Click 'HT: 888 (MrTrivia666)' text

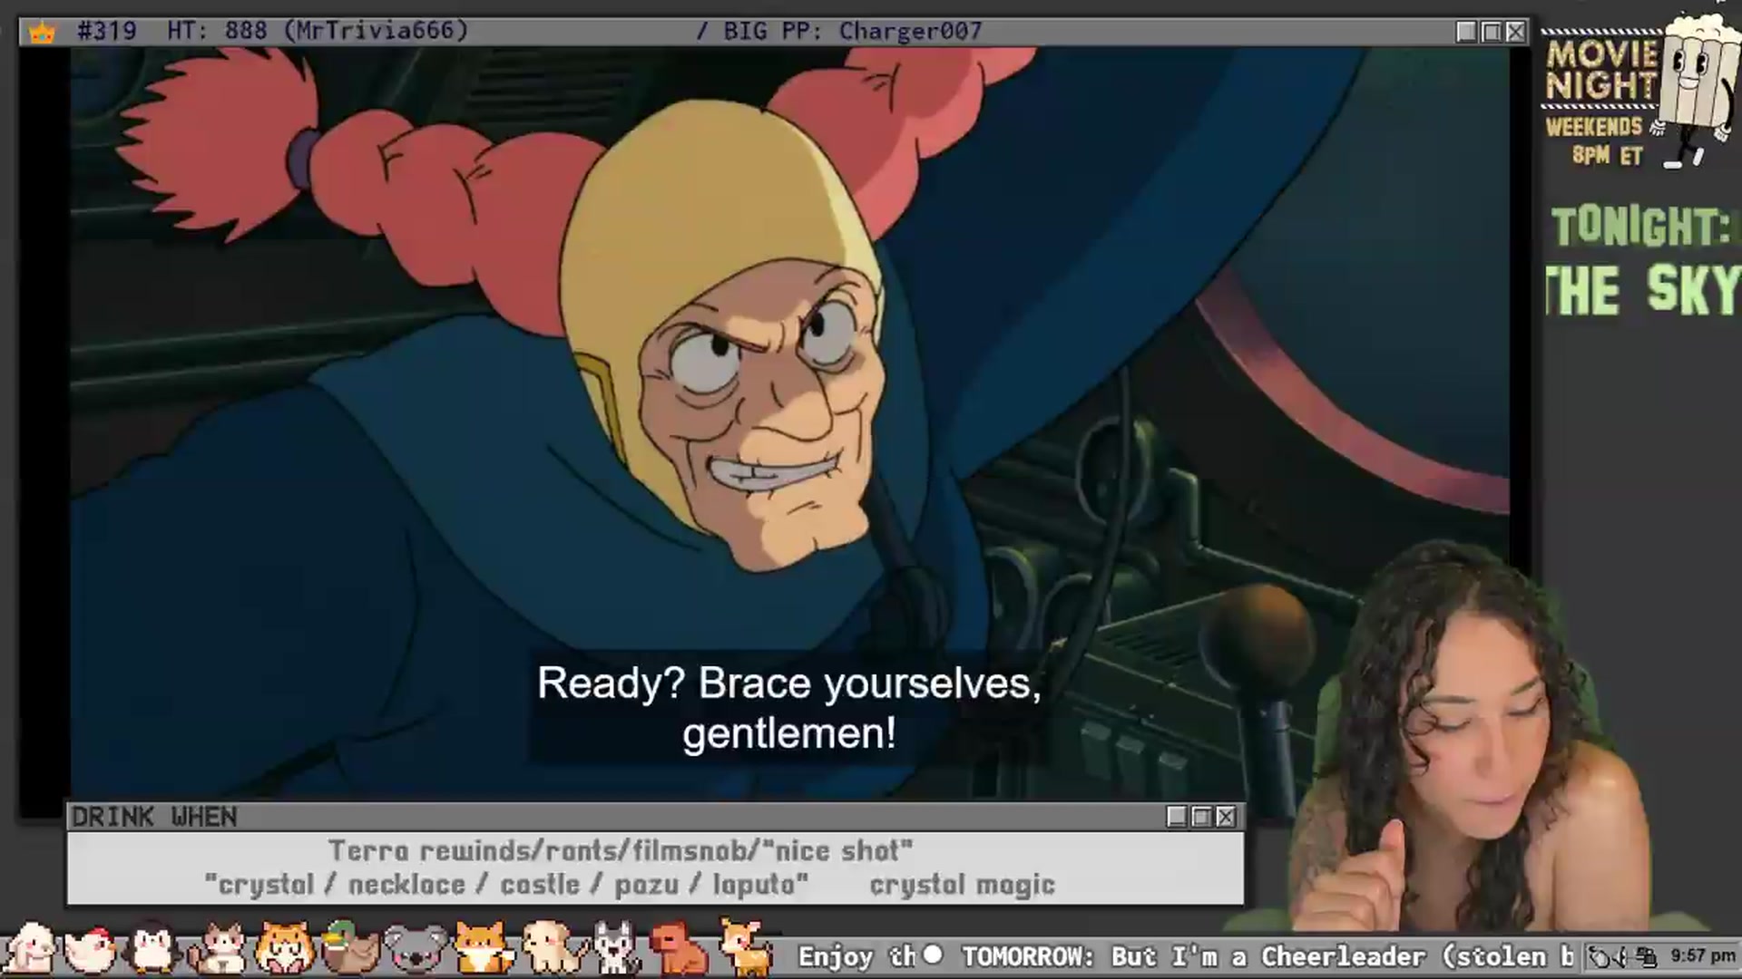(x=318, y=31)
